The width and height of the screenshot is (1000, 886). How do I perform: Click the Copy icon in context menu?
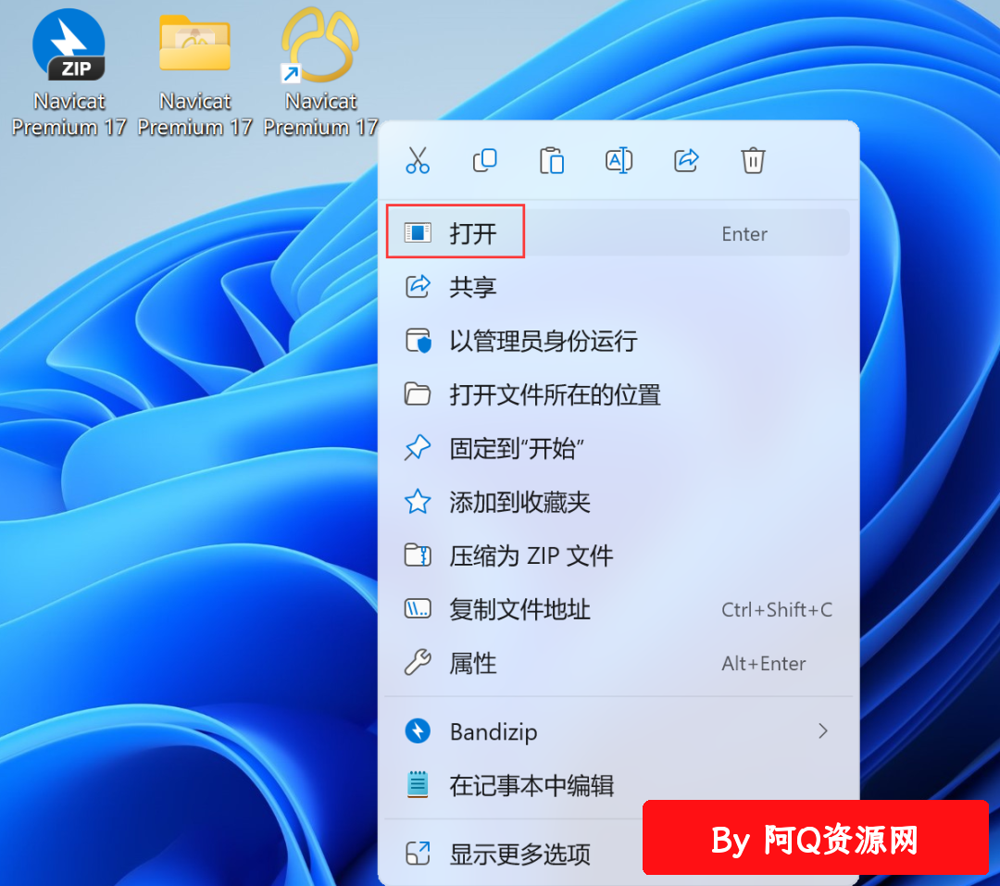[484, 160]
